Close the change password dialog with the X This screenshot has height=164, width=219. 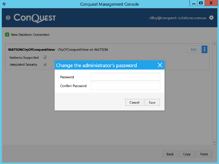tap(160, 65)
